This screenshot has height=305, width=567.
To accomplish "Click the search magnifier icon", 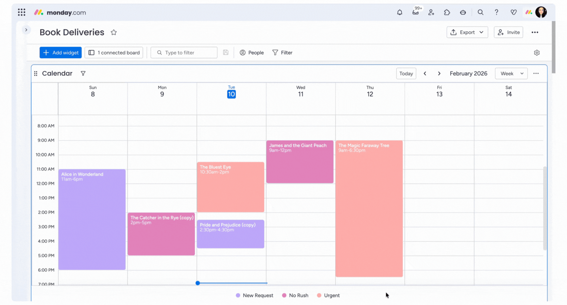I will (480, 13).
